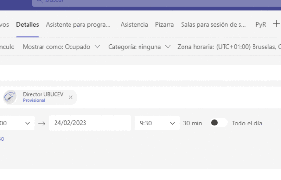Click the search magnifier icon

pyautogui.click(x=40, y=1)
